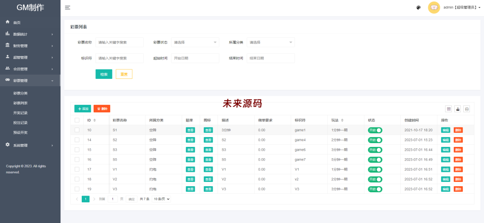Click the admin avatar picture
Image resolution: width=484 pixels, height=223 pixels.
pos(434,8)
